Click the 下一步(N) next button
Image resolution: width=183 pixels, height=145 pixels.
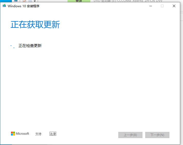point(157,135)
